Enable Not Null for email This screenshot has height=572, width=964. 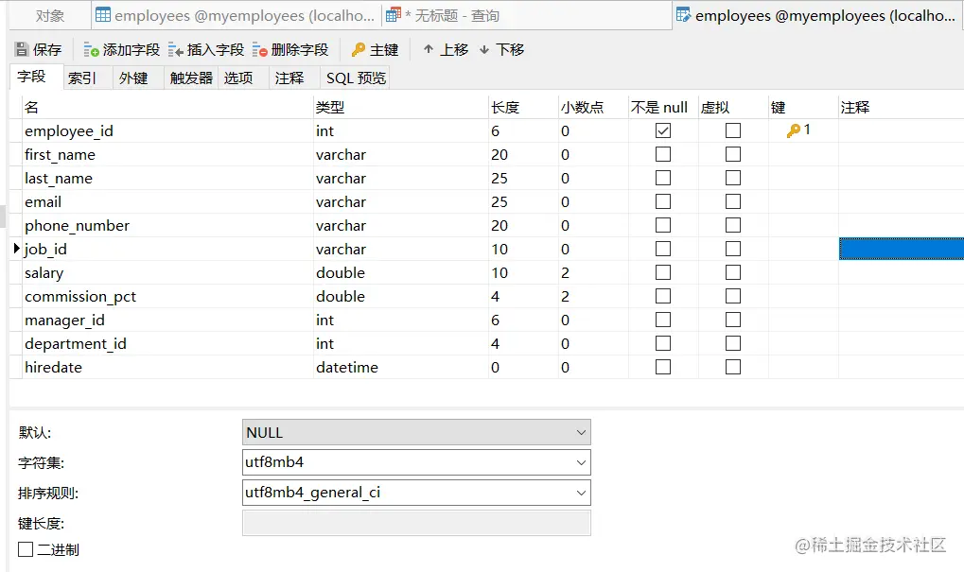(663, 201)
